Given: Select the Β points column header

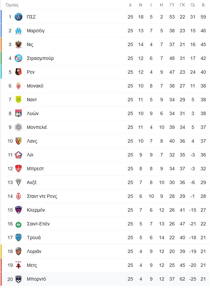Looking at the screenshot, I should [203, 5].
